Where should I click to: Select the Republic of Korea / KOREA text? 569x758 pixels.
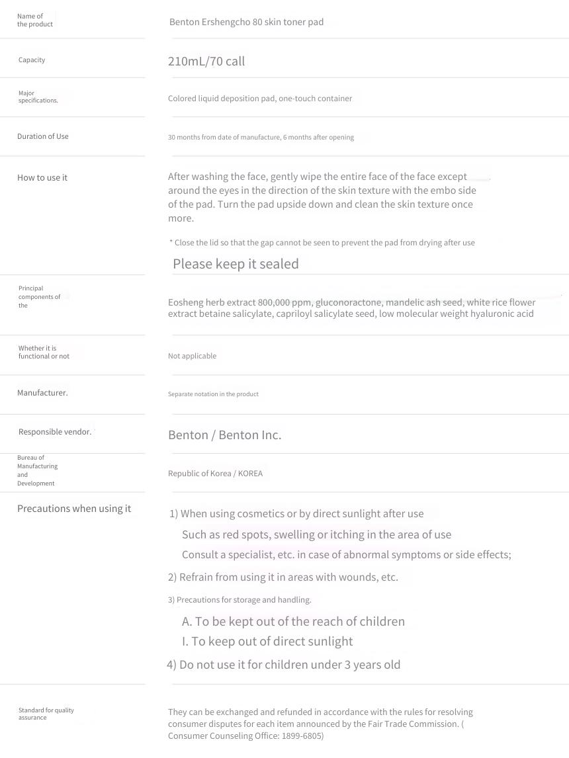point(216,474)
